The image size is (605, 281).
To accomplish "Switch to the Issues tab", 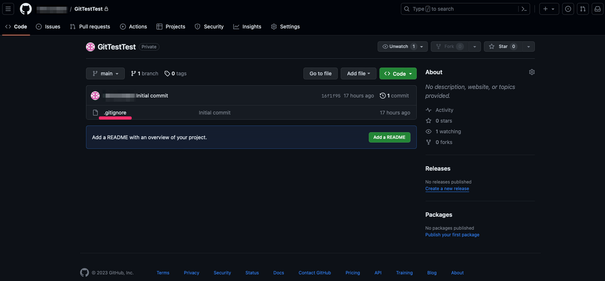I will [48, 27].
